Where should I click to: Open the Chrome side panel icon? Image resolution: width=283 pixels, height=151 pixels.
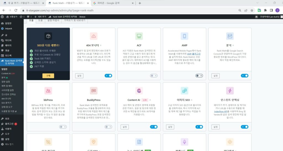[x=271, y=10]
